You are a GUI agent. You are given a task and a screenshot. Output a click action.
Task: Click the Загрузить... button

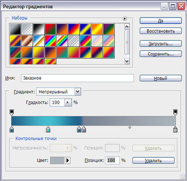pyautogui.click(x=160, y=44)
